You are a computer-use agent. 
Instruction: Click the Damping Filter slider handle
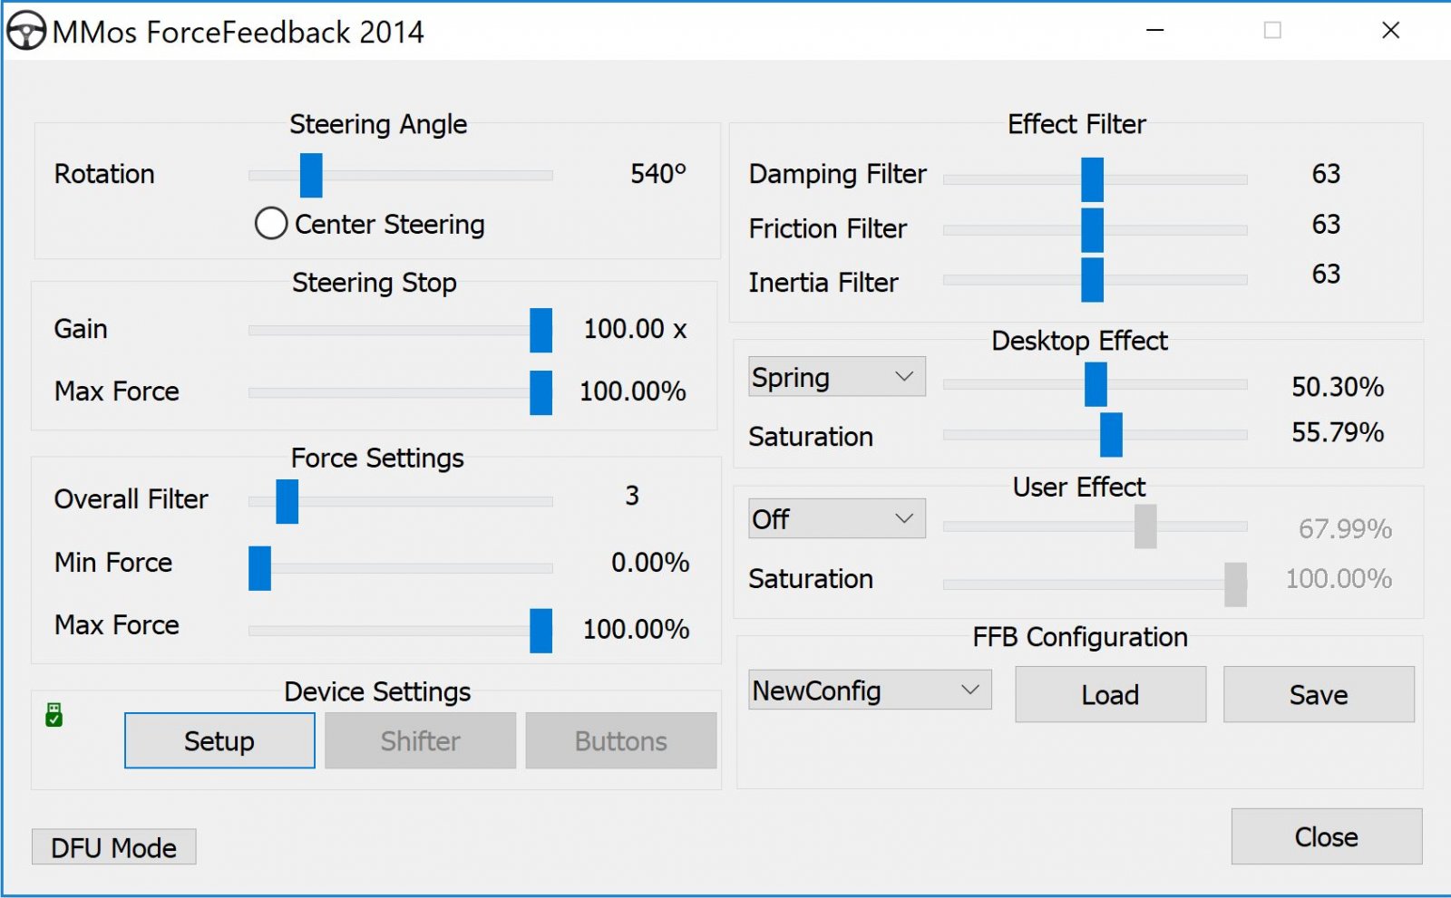coord(1092,179)
